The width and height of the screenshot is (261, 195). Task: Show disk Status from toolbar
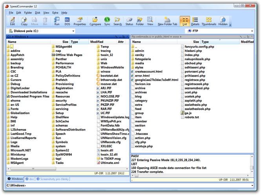point(129,21)
